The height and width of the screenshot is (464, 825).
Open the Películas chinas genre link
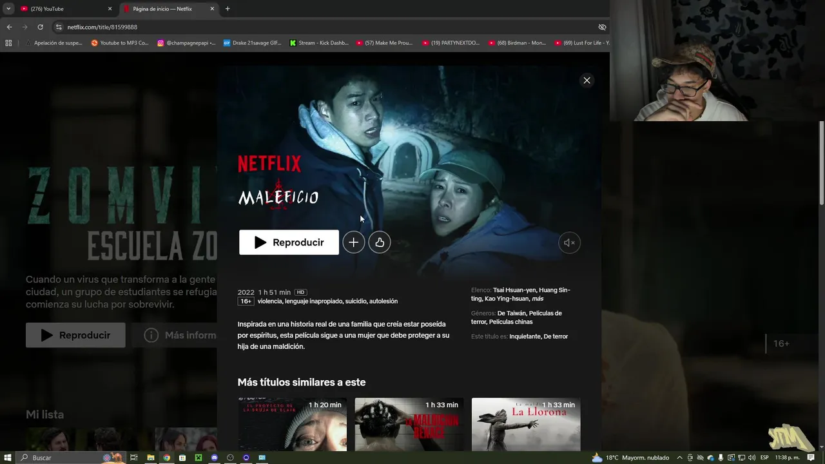510,322
